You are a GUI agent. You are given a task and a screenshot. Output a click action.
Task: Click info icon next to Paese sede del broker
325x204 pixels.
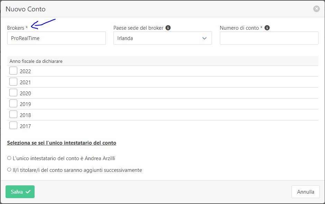[168, 28]
